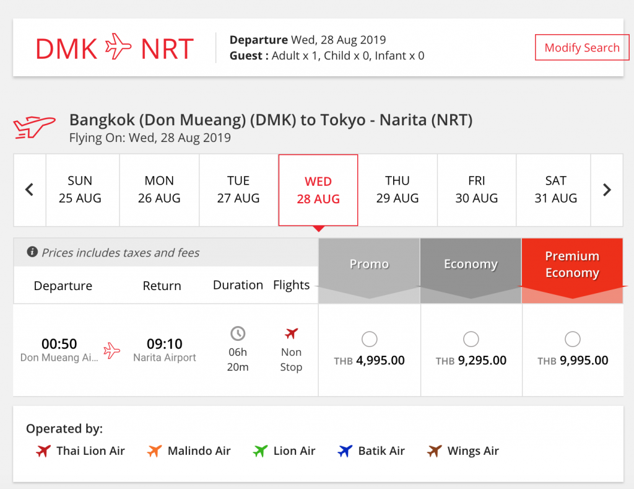Click the info icon next to price notice
This screenshot has height=489, width=634.
click(32, 252)
